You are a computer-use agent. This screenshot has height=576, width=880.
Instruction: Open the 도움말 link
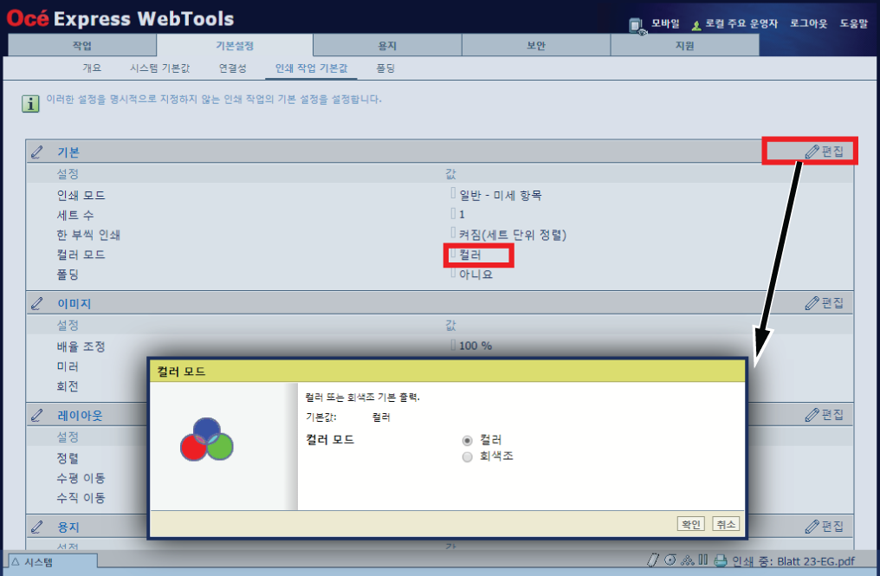point(854,23)
